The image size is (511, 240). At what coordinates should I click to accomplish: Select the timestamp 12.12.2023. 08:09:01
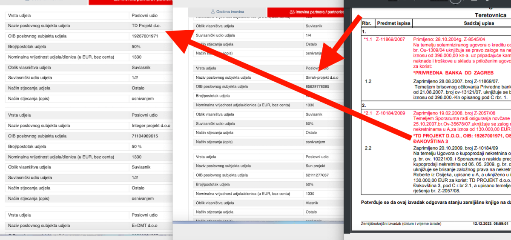(491, 223)
